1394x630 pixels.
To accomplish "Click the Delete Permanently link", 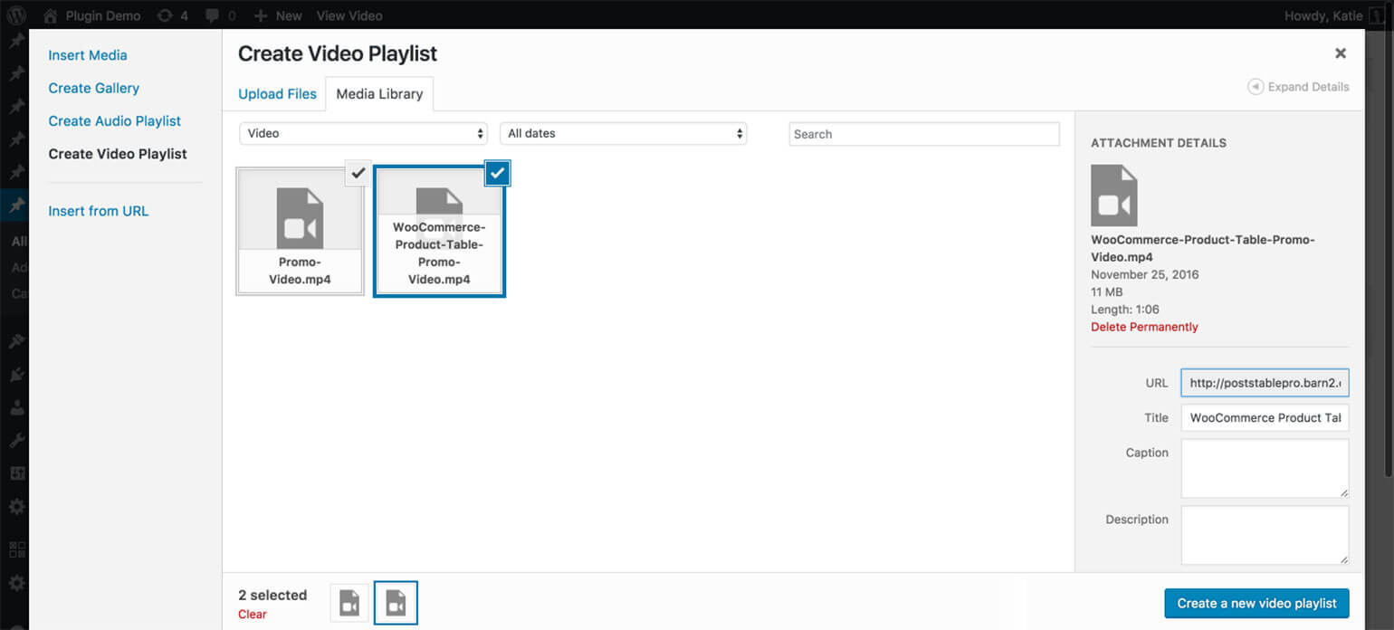I will coord(1144,327).
